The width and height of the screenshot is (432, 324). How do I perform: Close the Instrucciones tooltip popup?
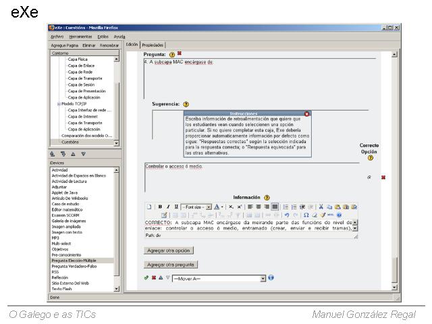coord(307,114)
